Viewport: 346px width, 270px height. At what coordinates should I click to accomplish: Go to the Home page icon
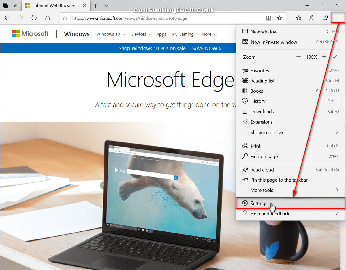tap(48, 18)
